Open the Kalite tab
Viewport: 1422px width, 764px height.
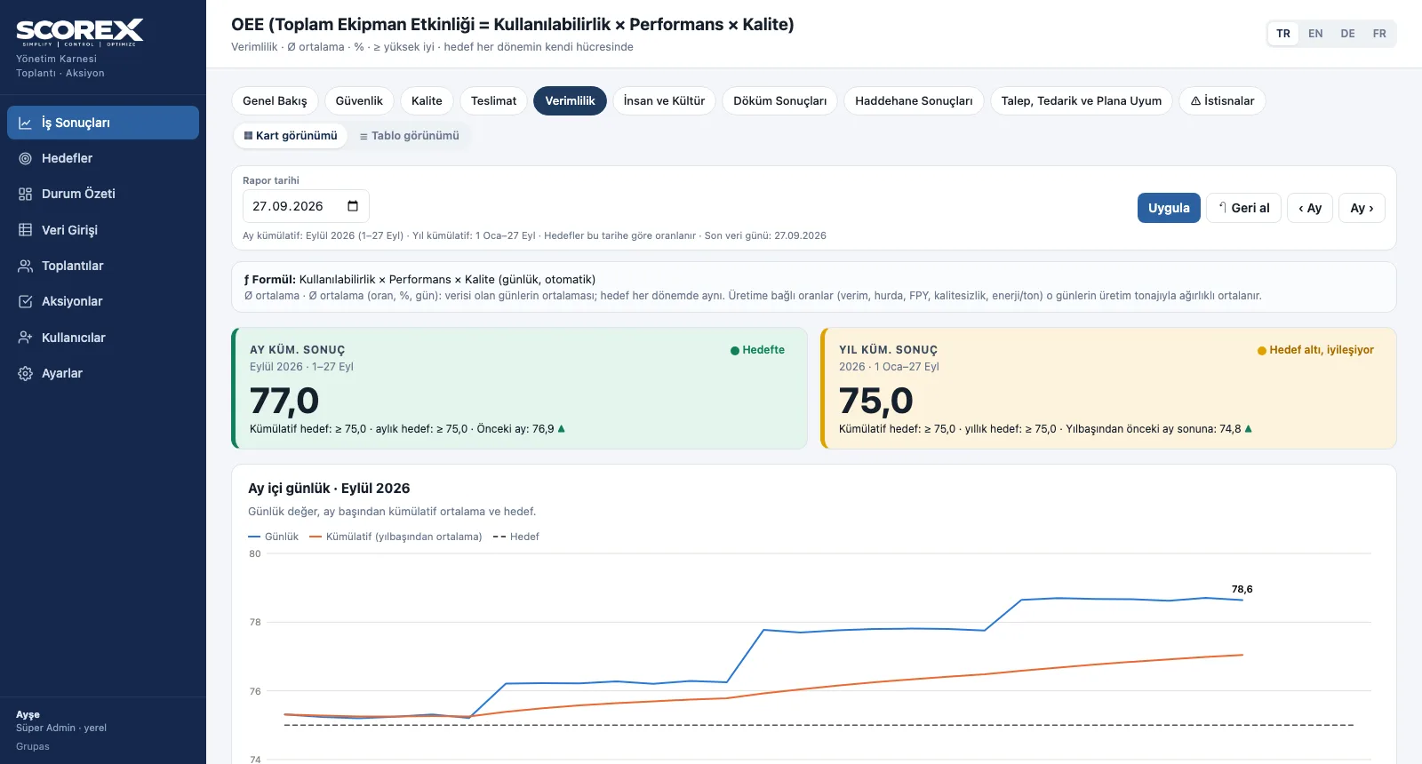point(427,100)
